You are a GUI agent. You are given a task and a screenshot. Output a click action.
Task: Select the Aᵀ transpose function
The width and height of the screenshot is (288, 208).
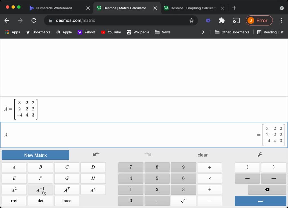(x=67, y=190)
